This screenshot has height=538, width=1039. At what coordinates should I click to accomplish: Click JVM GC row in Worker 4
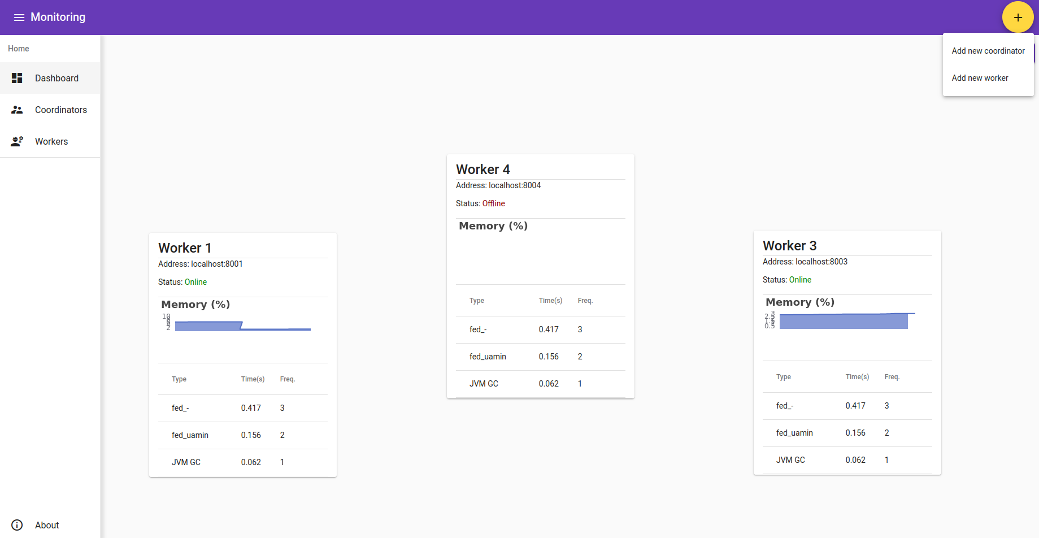[x=541, y=384]
